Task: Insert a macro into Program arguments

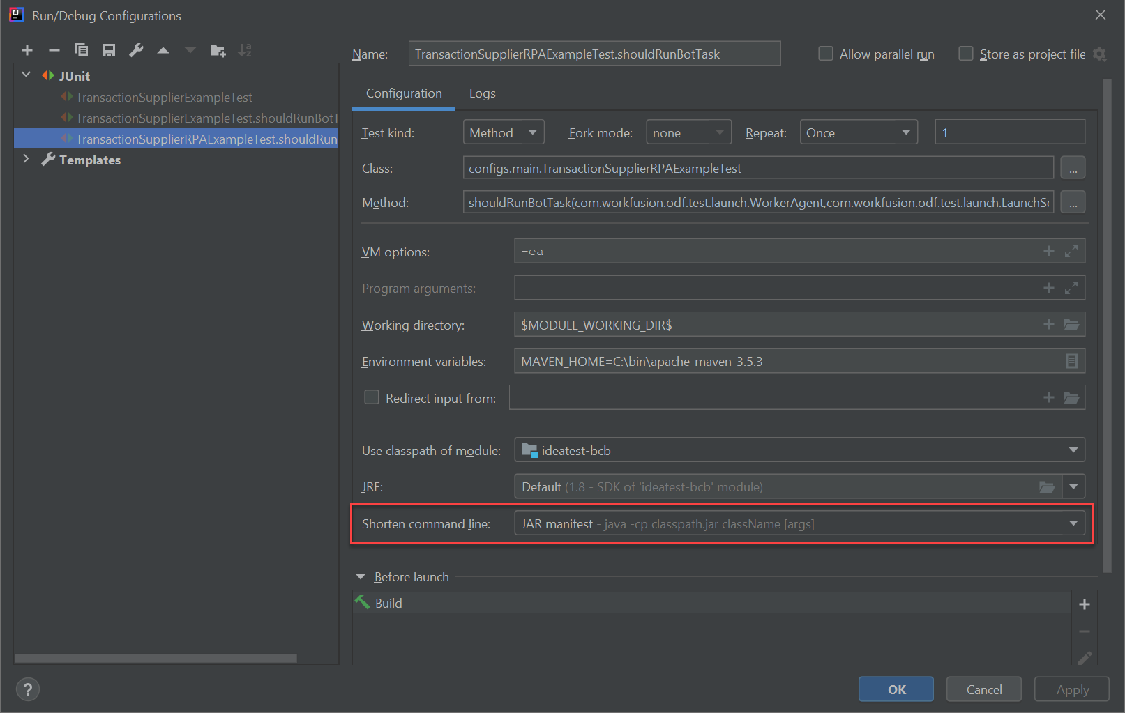Action: point(1048,288)
